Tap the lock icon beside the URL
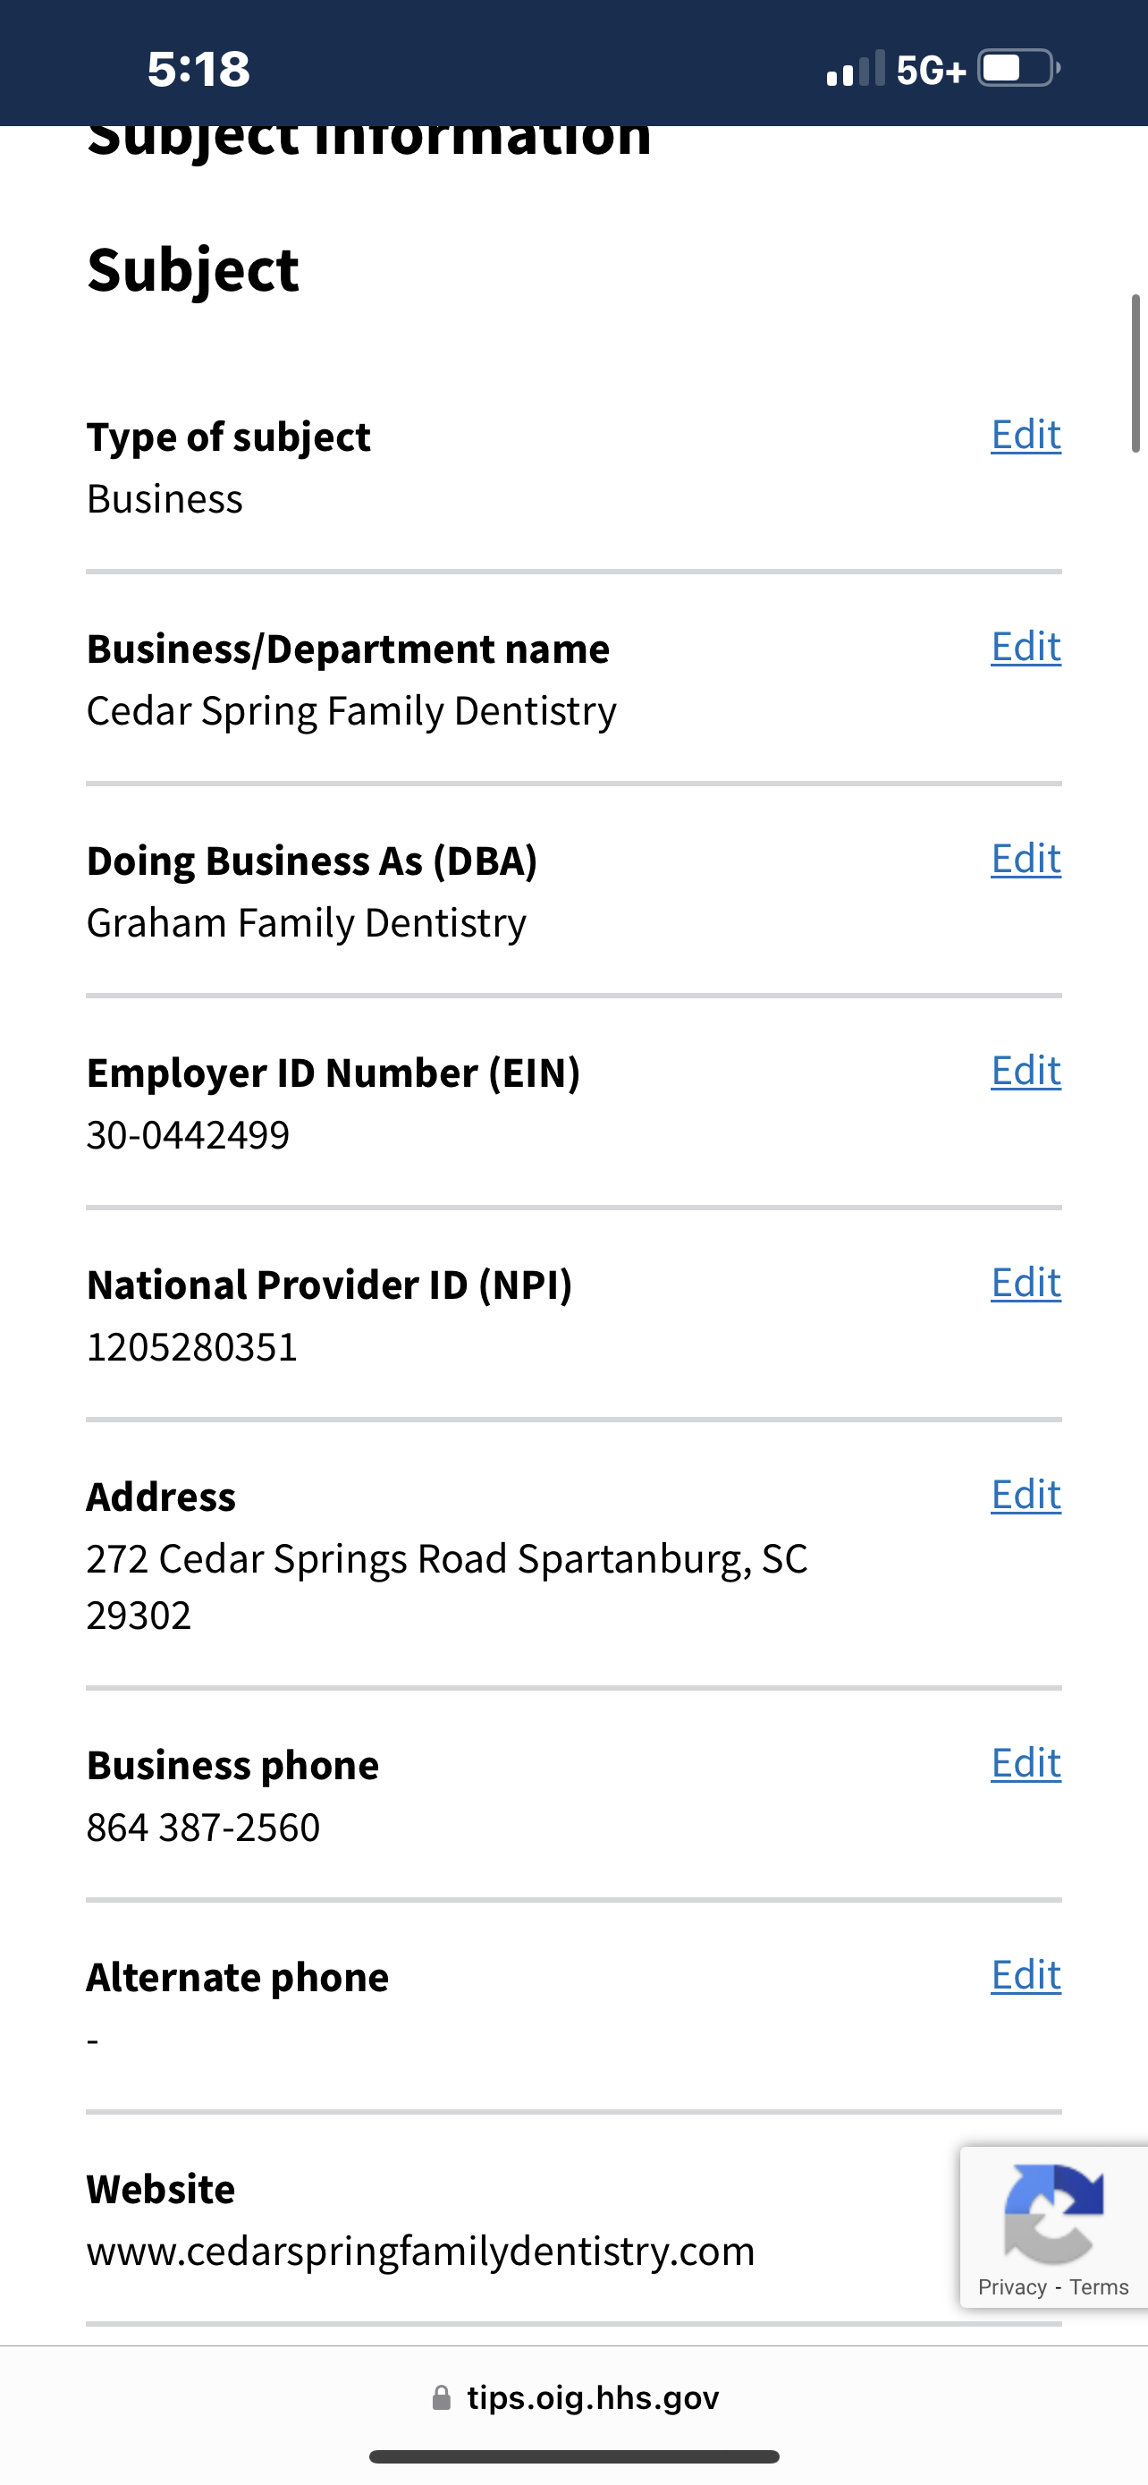The width and height of the screenshot is (1148, 2485). 442,2397
